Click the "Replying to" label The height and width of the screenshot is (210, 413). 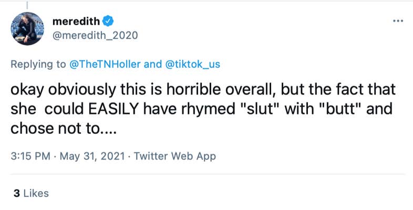point(38,65)
